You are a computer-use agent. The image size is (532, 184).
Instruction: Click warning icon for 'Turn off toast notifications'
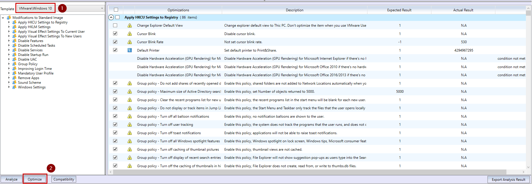[x=130, y=133]
